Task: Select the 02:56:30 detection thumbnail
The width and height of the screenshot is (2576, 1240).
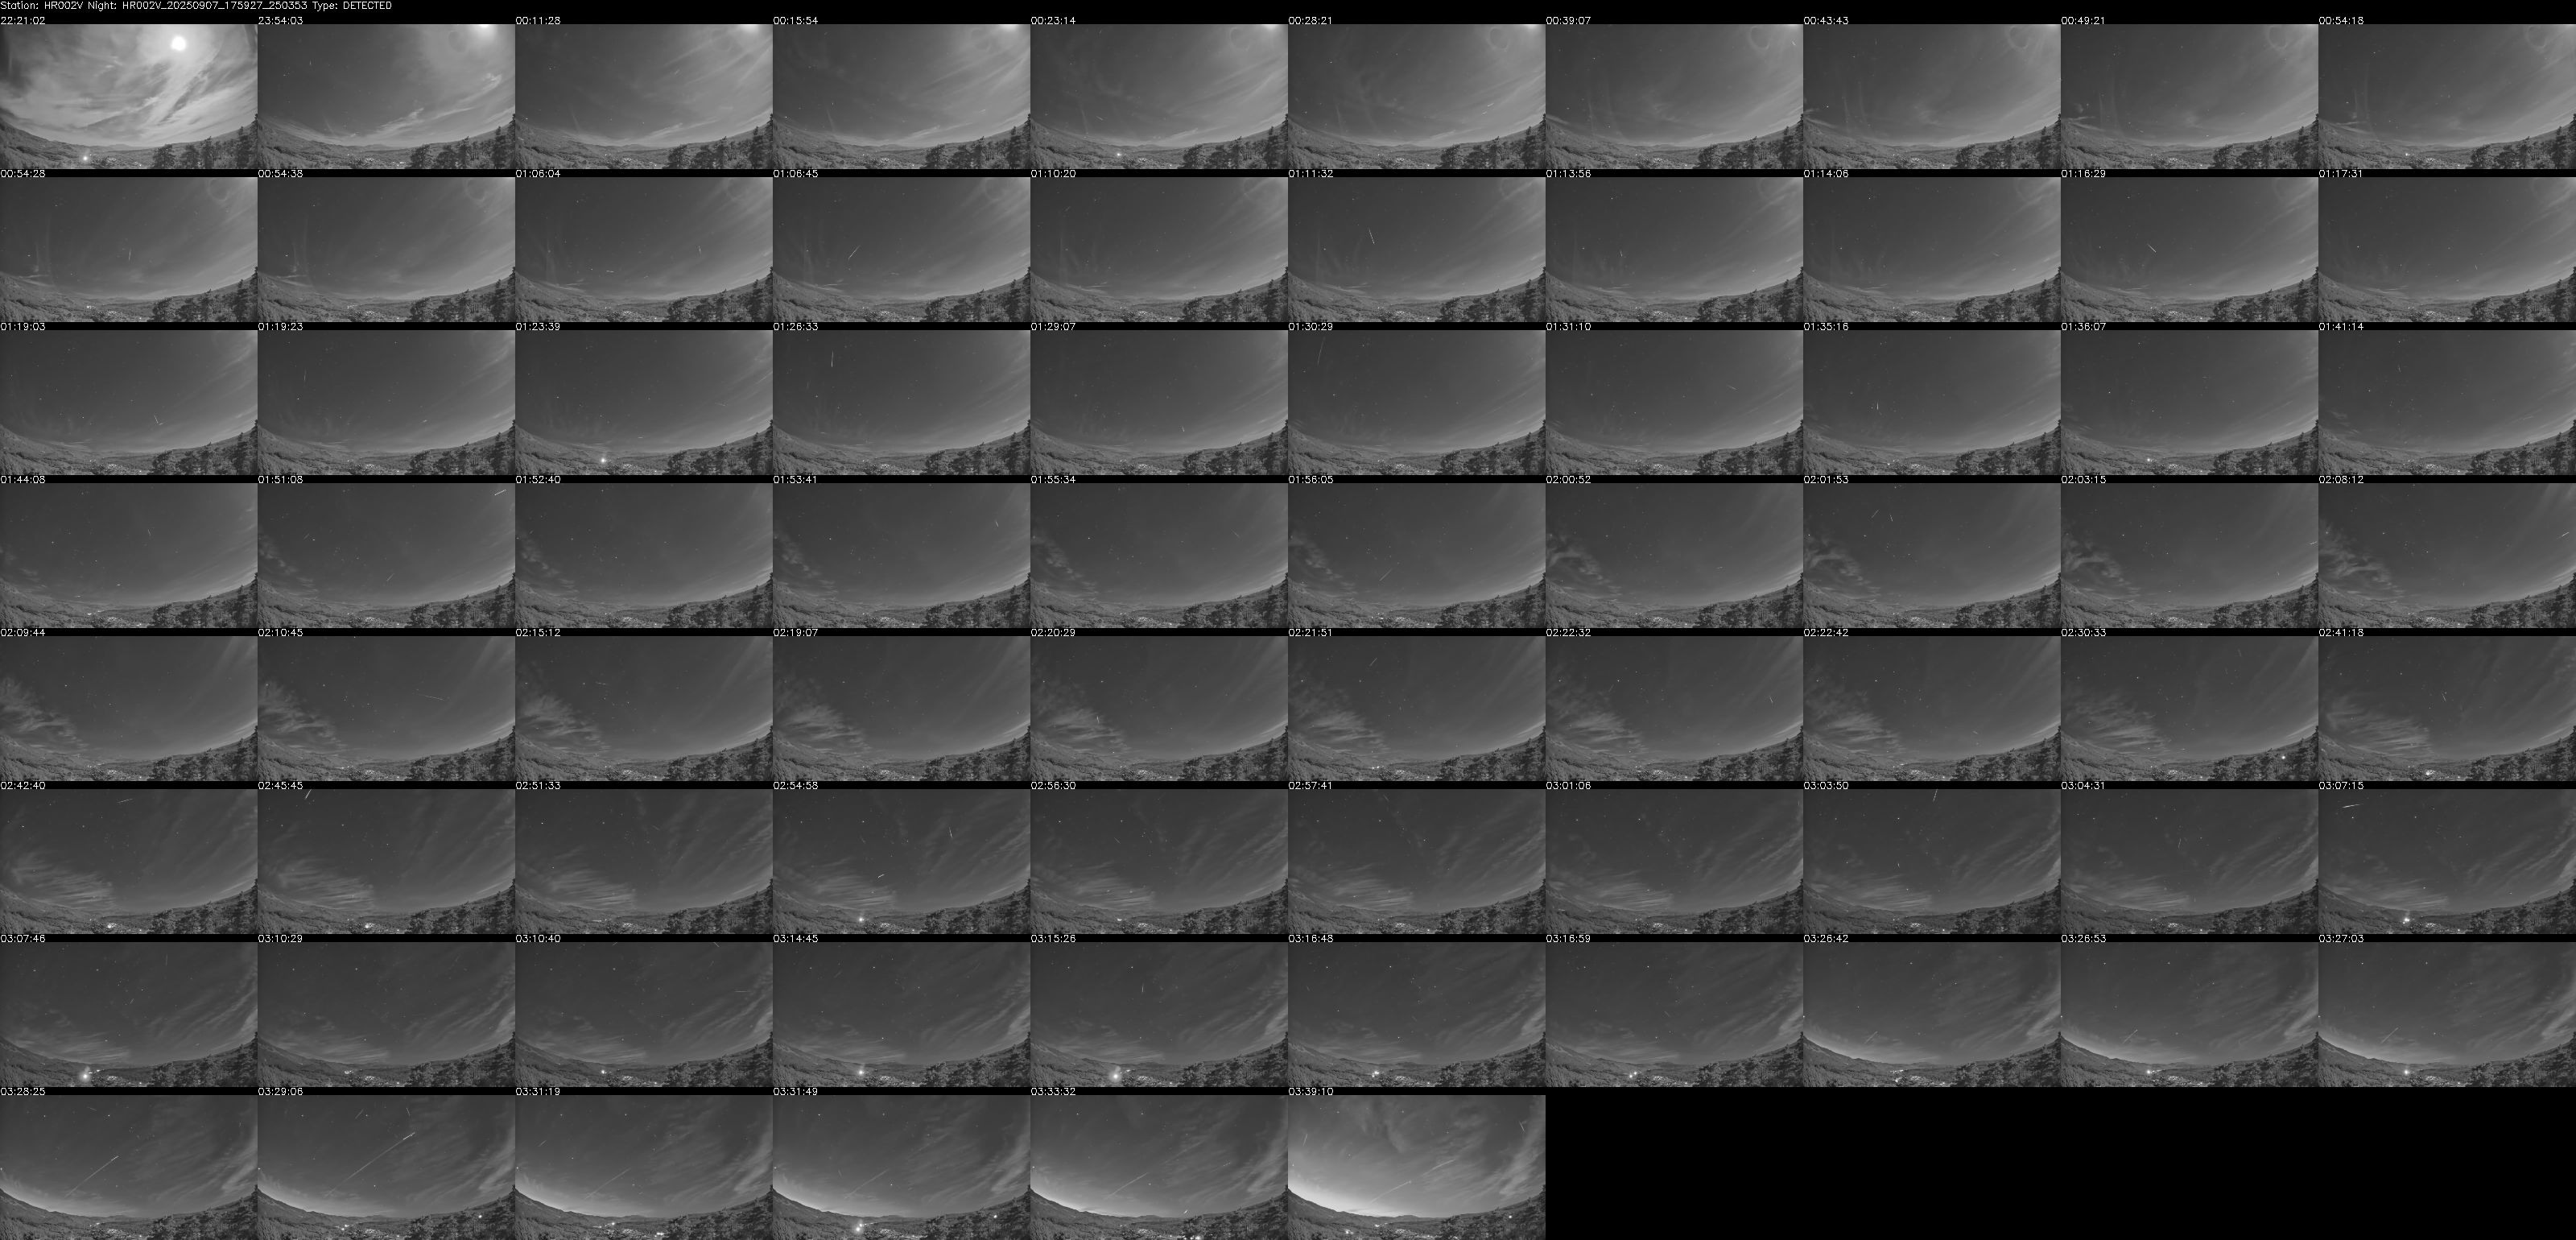Action: click(x=1159, y=861)
